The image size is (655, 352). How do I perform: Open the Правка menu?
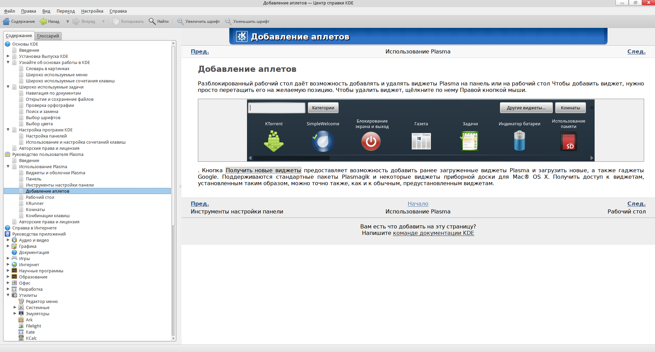pyautogui.click(x=29, y=11)
